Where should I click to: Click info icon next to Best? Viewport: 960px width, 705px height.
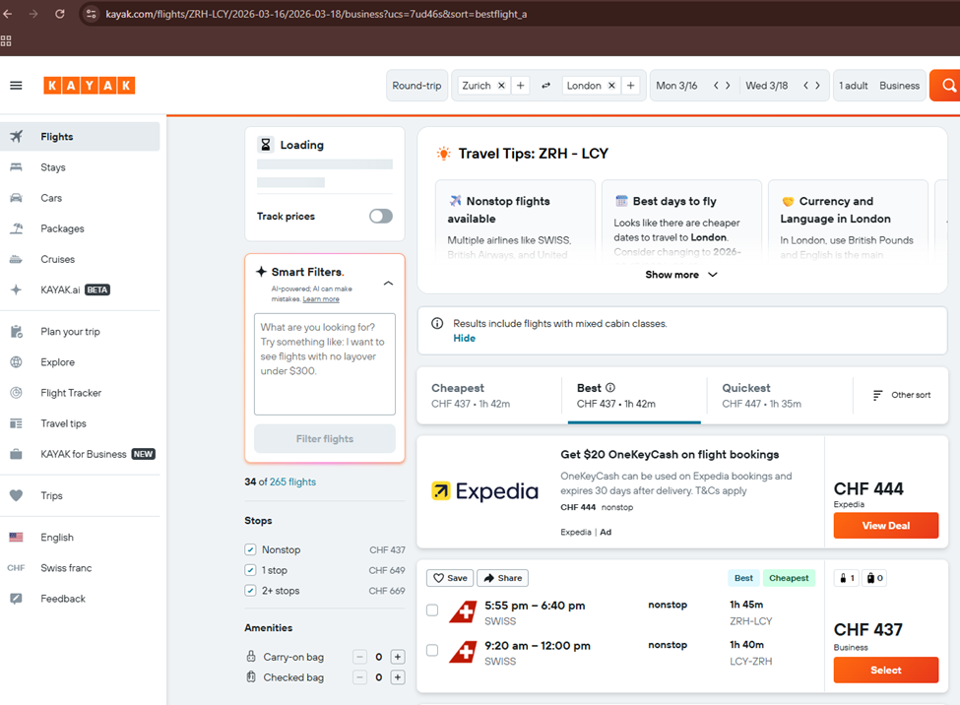[610, 388]
